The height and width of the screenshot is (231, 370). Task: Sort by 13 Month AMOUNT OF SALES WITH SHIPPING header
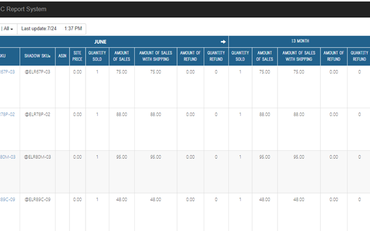pos(299,56)
